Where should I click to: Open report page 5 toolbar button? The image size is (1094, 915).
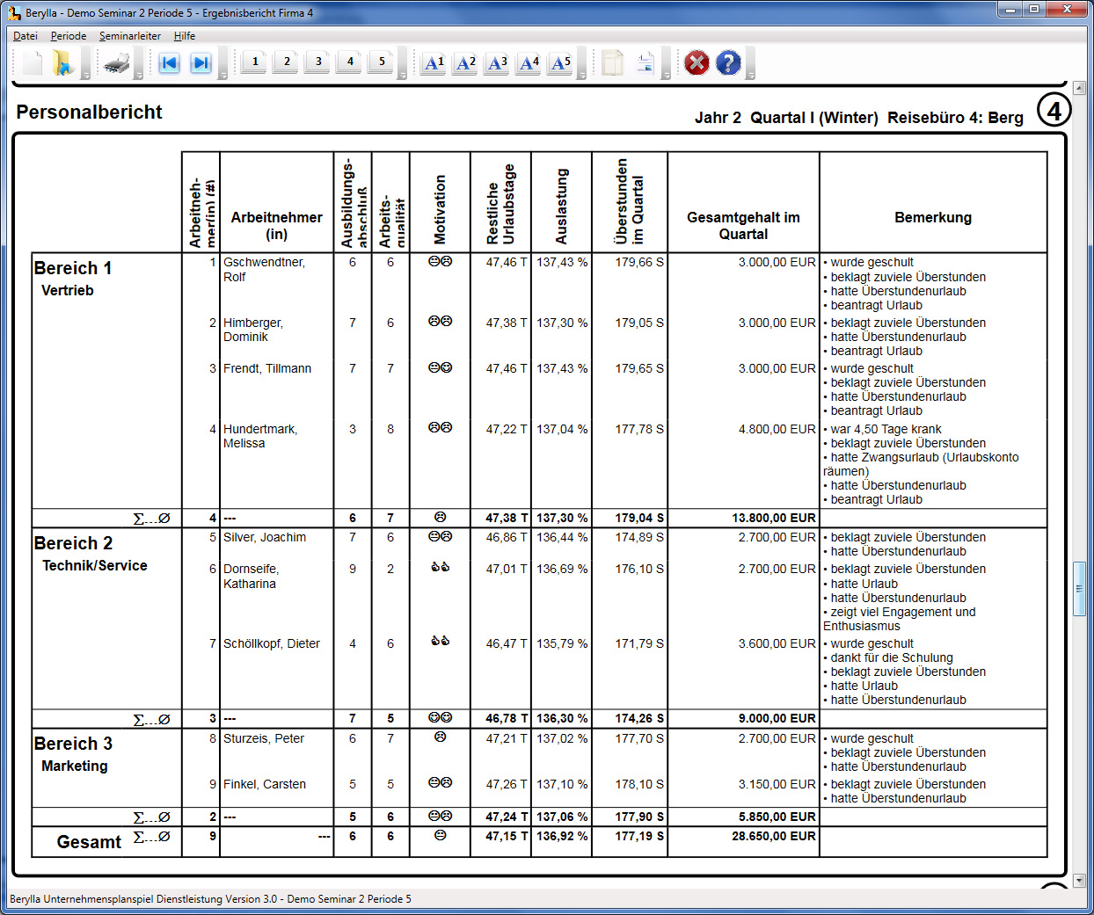[x=381, y=62]
